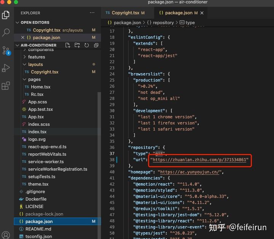Click the "@emotion/react" dependency entry
274x239 pixels.
click(x=167, y=184)
